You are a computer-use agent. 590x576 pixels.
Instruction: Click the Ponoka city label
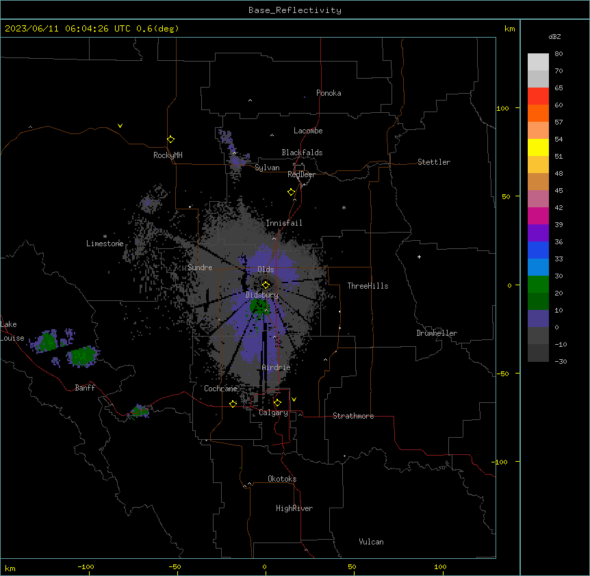[x=329, y=93]
